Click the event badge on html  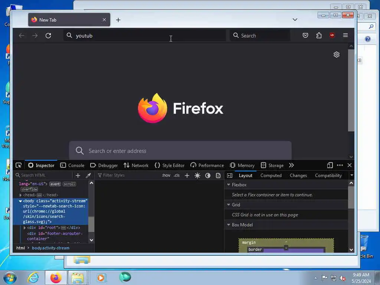55,184
